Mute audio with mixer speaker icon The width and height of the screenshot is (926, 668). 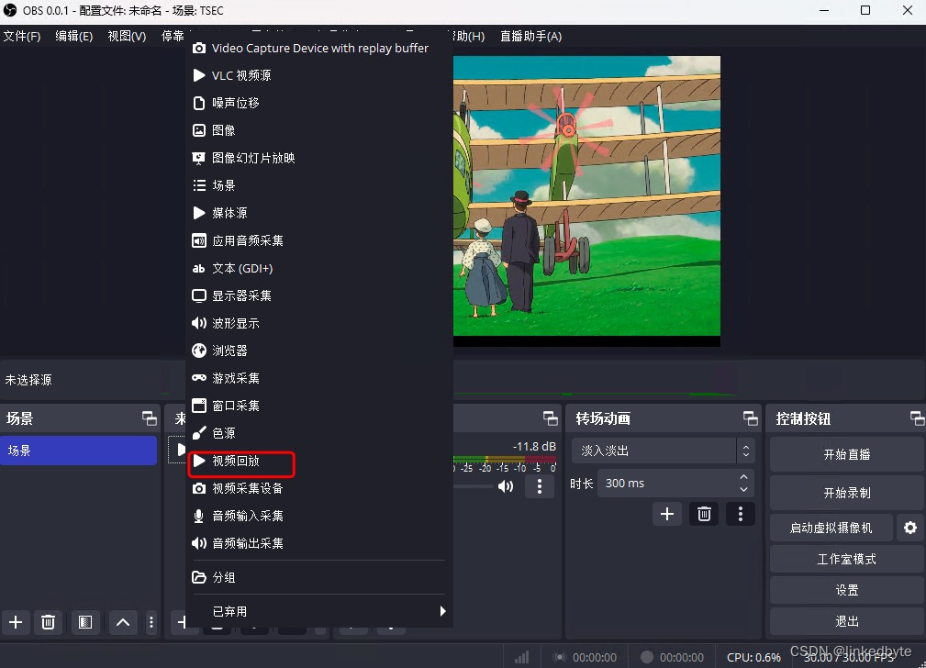tap(506, 486)
